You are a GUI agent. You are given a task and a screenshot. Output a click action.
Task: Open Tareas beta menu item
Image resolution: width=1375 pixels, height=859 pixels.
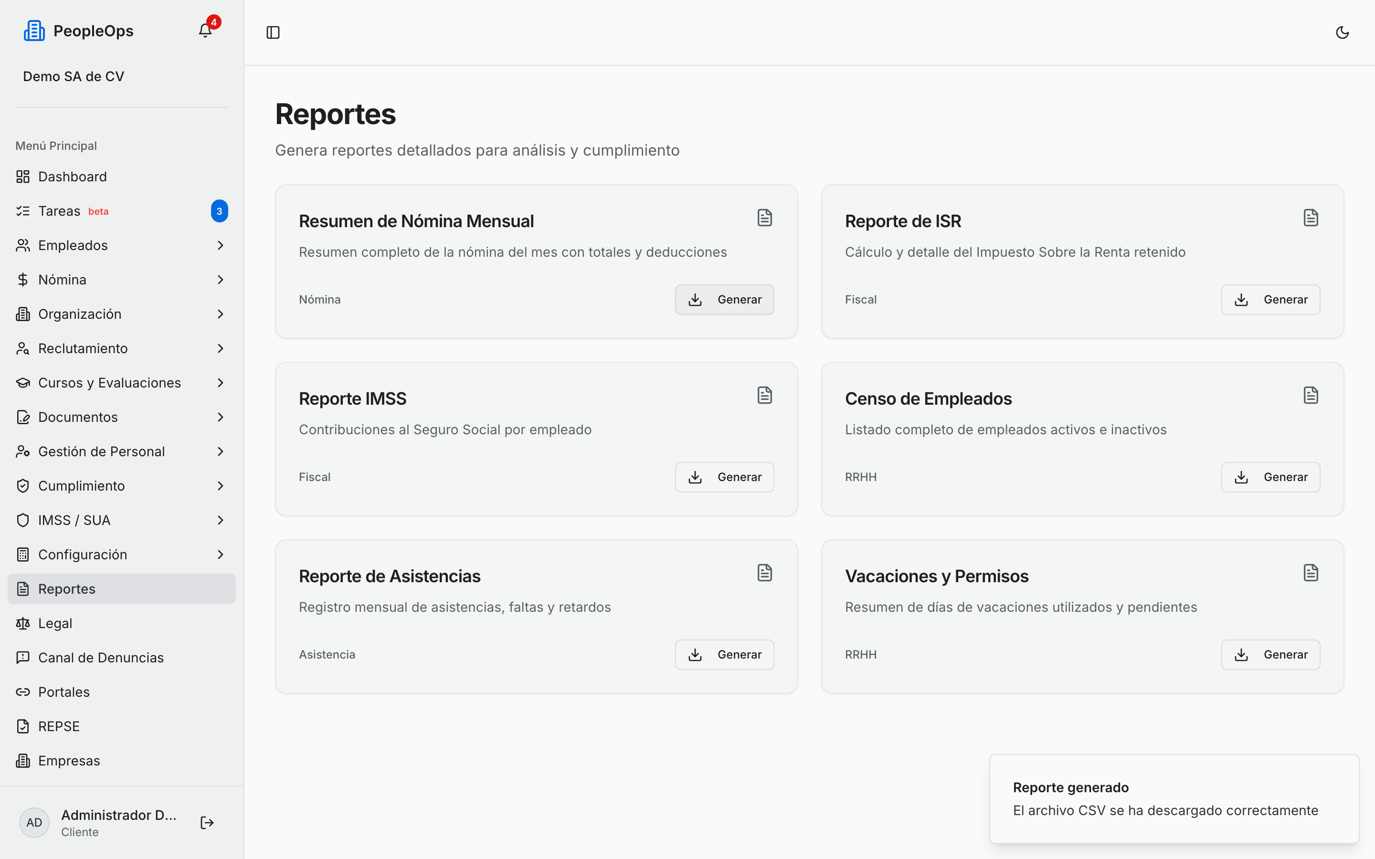point(122,211)
